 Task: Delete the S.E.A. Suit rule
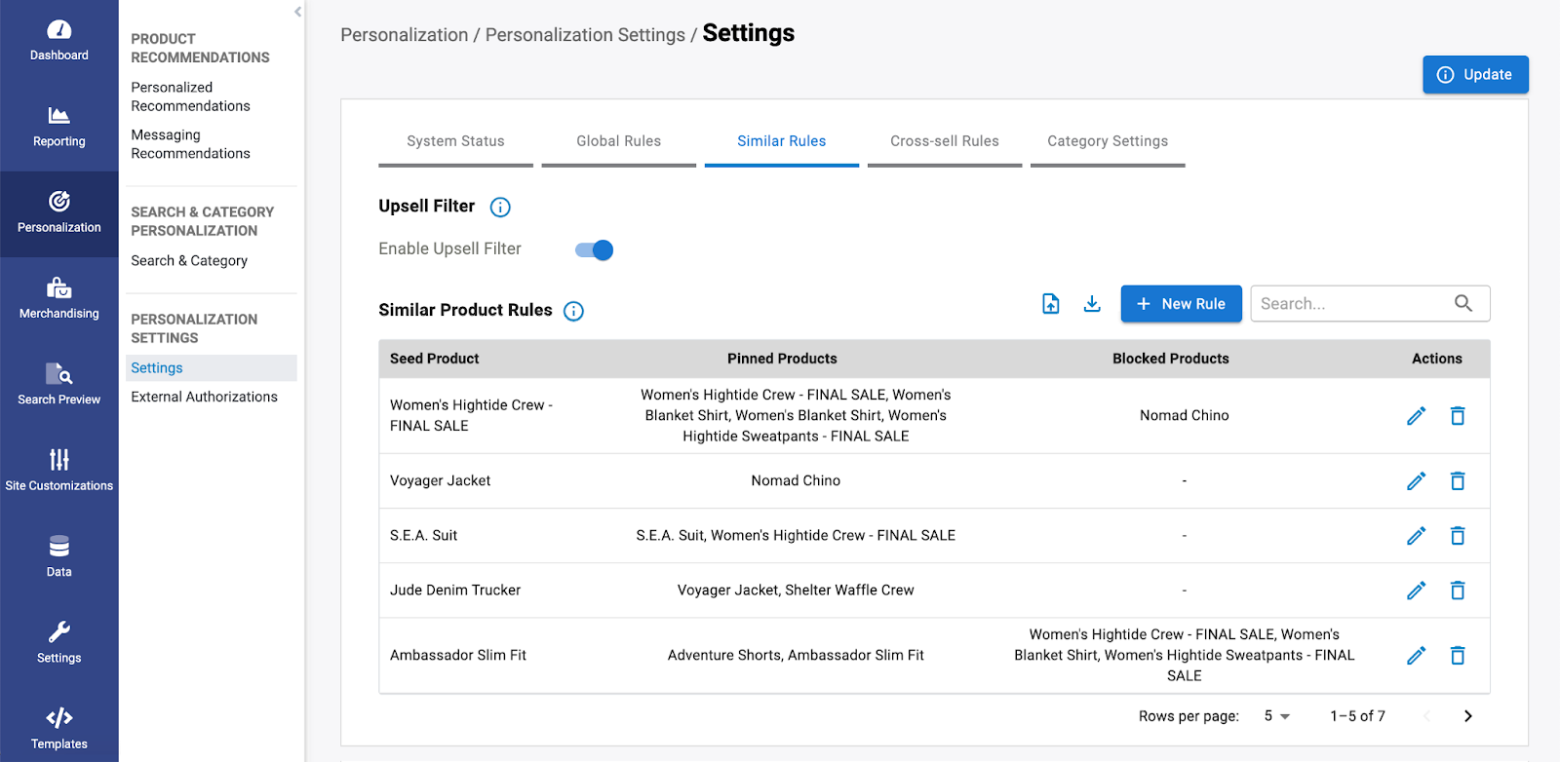click(x=1458, y=536)
